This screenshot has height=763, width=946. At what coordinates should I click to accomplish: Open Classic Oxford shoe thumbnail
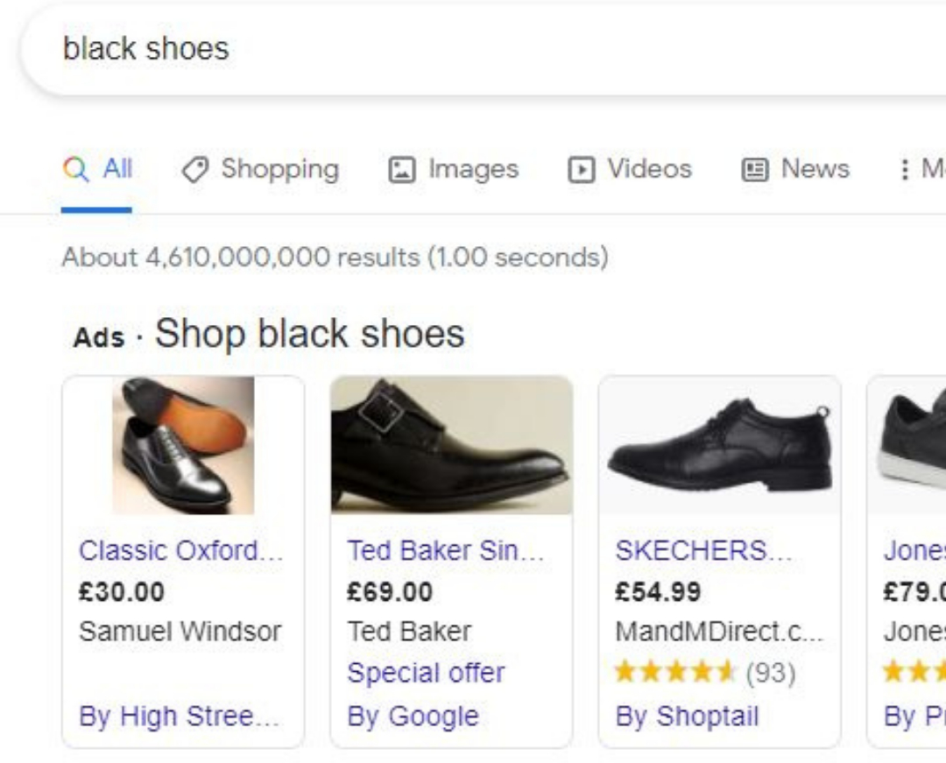pos(183,445)
